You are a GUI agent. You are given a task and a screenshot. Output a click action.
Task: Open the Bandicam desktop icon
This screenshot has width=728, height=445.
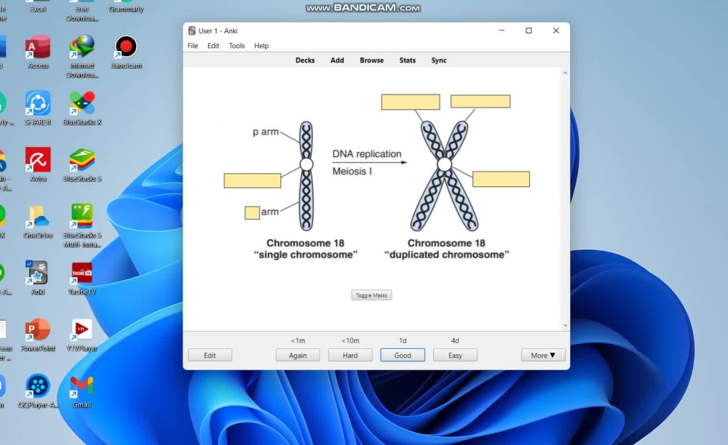click(x=126, y=51)
